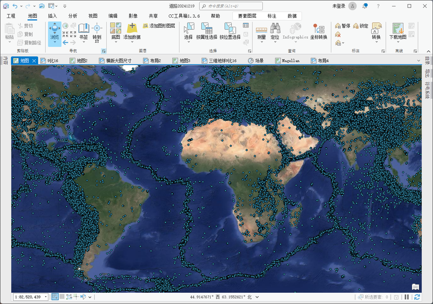Open the 标注 group options launcher
Image resolution: width=433 pixels, height=304 pixels.
point(383,51)
